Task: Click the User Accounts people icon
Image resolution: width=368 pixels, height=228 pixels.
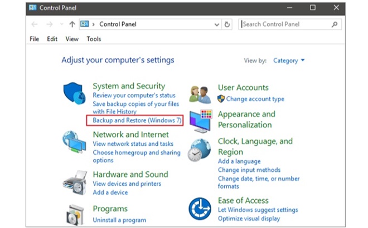Action: [x=200, y=95]
